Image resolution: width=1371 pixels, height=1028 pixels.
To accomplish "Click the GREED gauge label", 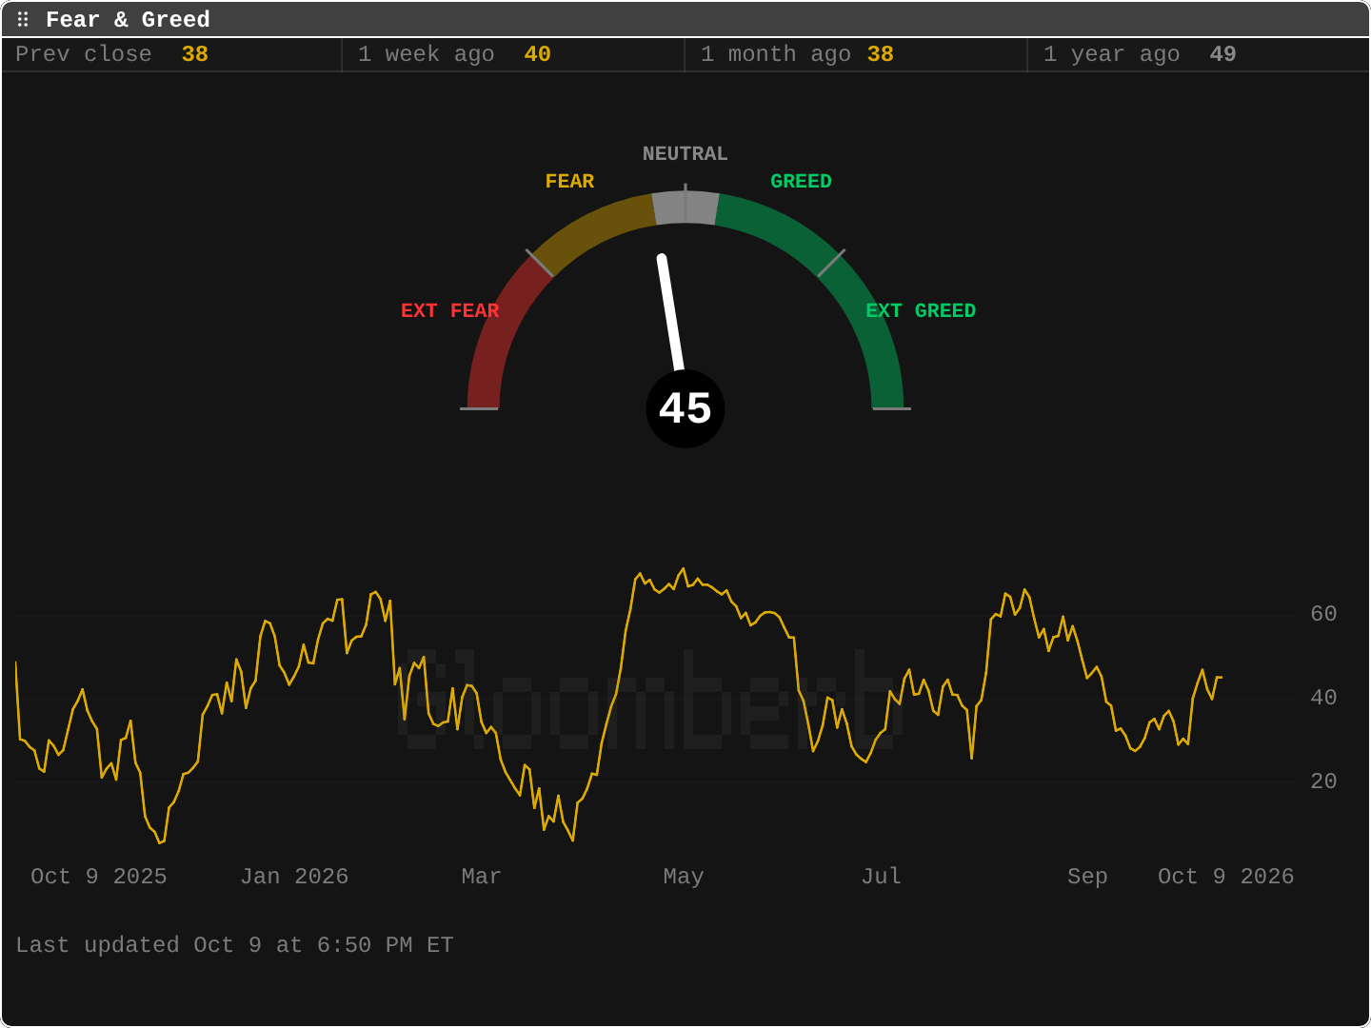I will [x=801, y=181].
